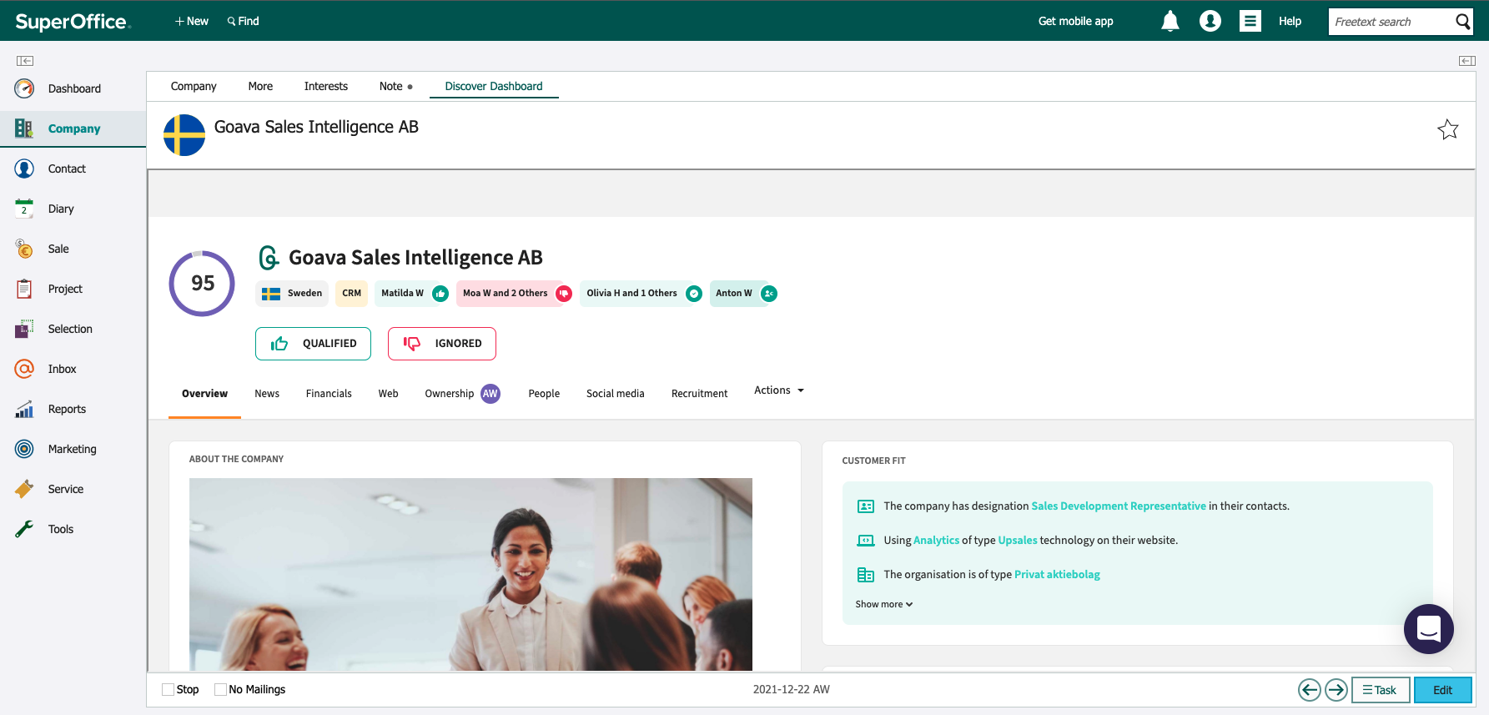1489x715 pixels.
Task: Enable the No Mailings checkbox
Action: (220, 690)
